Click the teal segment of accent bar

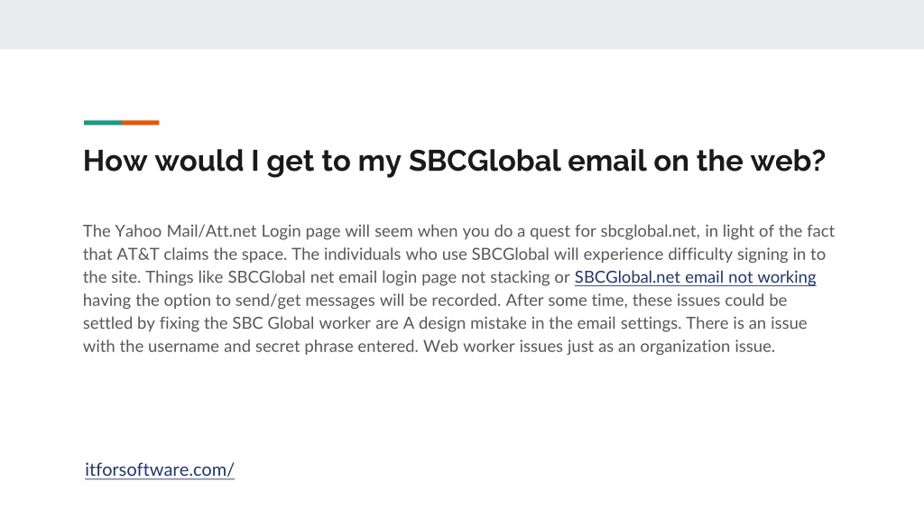(103, 123)
